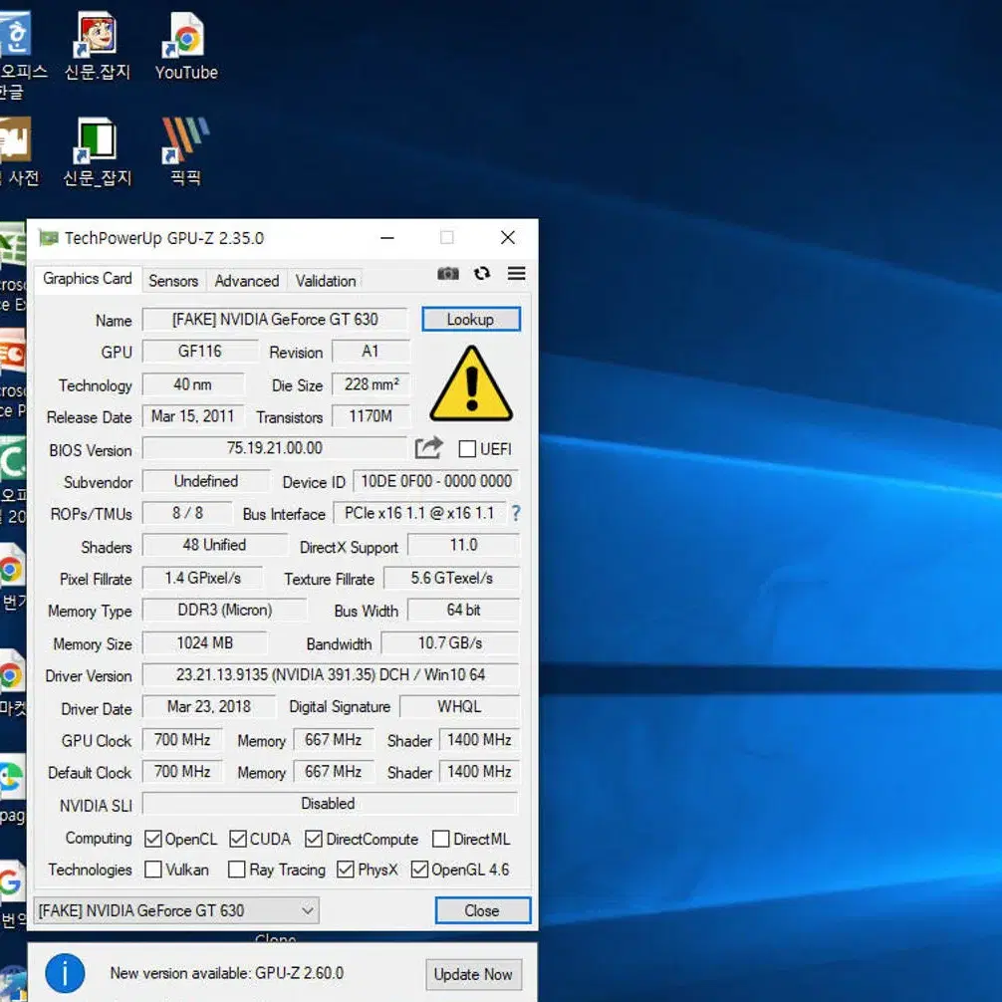Click the Memory Size 1024 MB field

[x=204, y=642]
